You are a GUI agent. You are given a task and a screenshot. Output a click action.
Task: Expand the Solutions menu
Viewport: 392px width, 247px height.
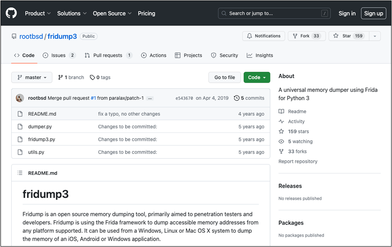[72, 13]
